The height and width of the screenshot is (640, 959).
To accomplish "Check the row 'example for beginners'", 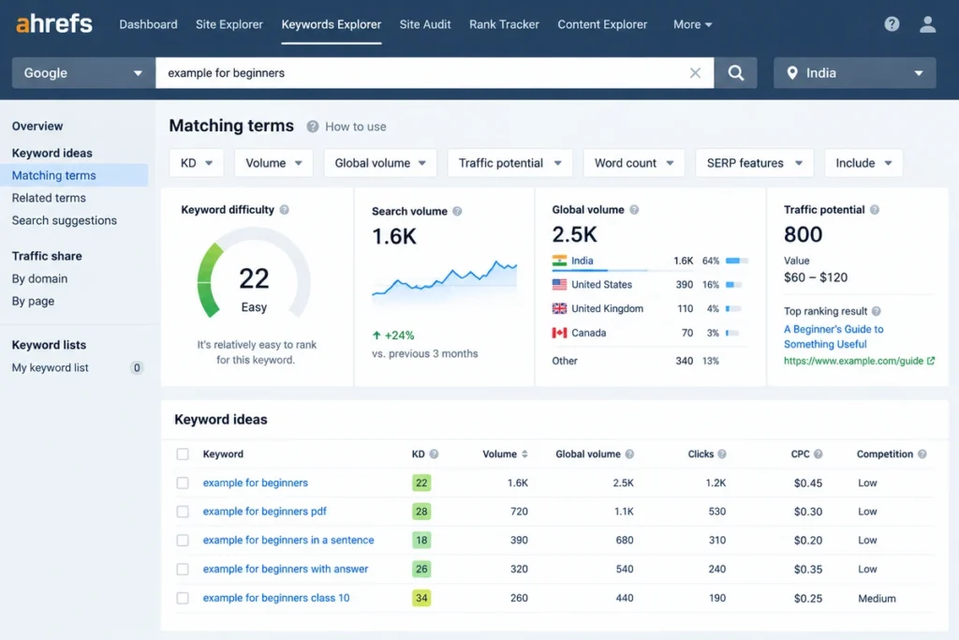I will pos(183,483).
